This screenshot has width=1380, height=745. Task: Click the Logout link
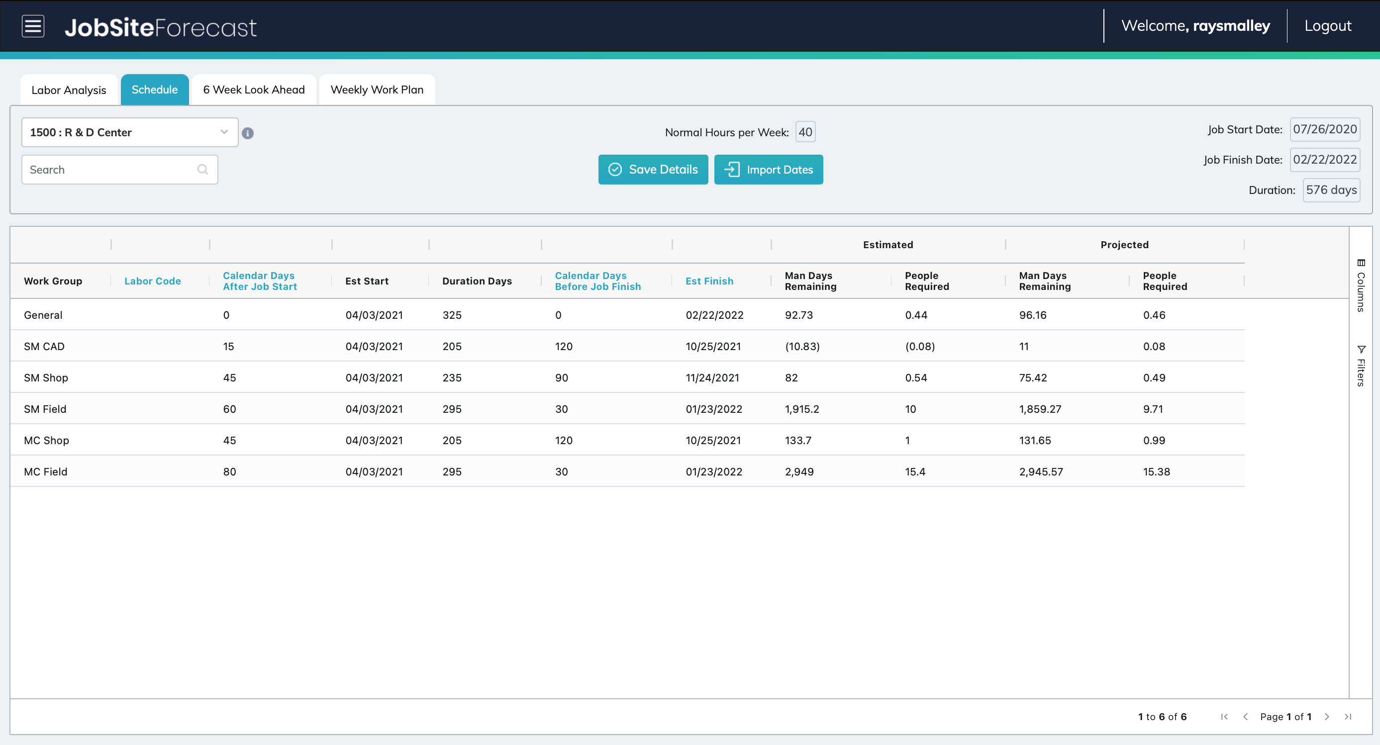(x=1327, y=26)
